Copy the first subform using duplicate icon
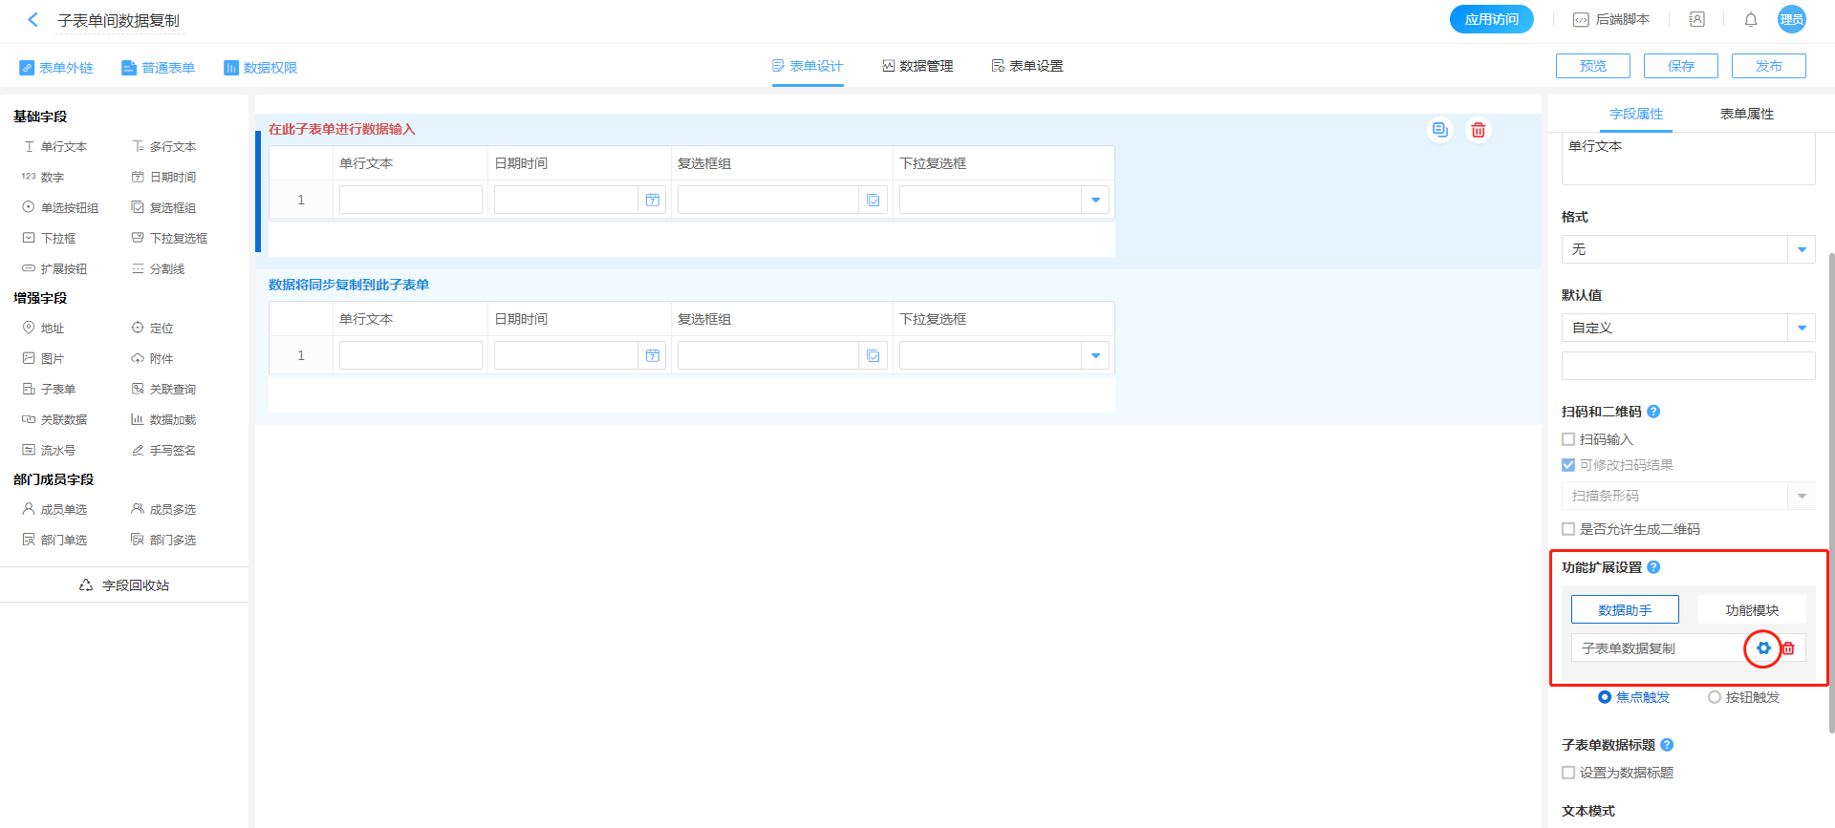 click(x=1439, y=130)
